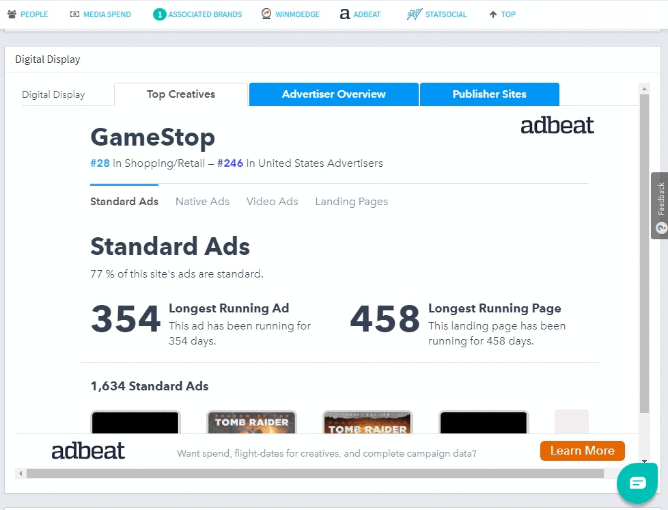Open the Media Spend money icon
The width and height of the screenshot is (668, 510).
tap(74, 14)
